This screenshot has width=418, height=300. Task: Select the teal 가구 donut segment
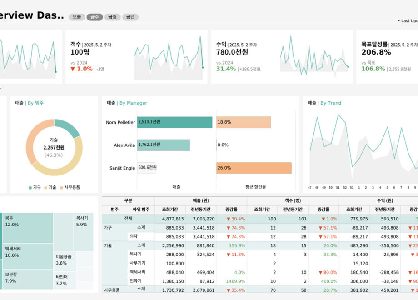pyautogui.click(x=67, y=128)
